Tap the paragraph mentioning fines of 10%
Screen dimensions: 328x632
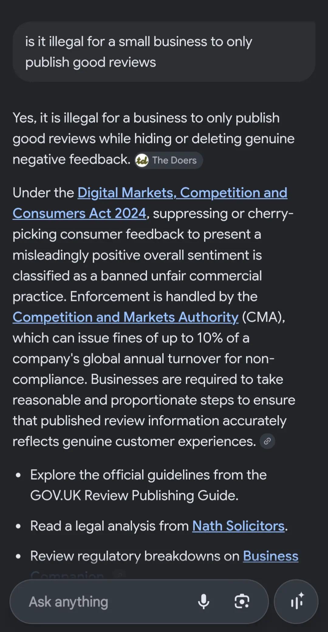(x=154, y=317)
